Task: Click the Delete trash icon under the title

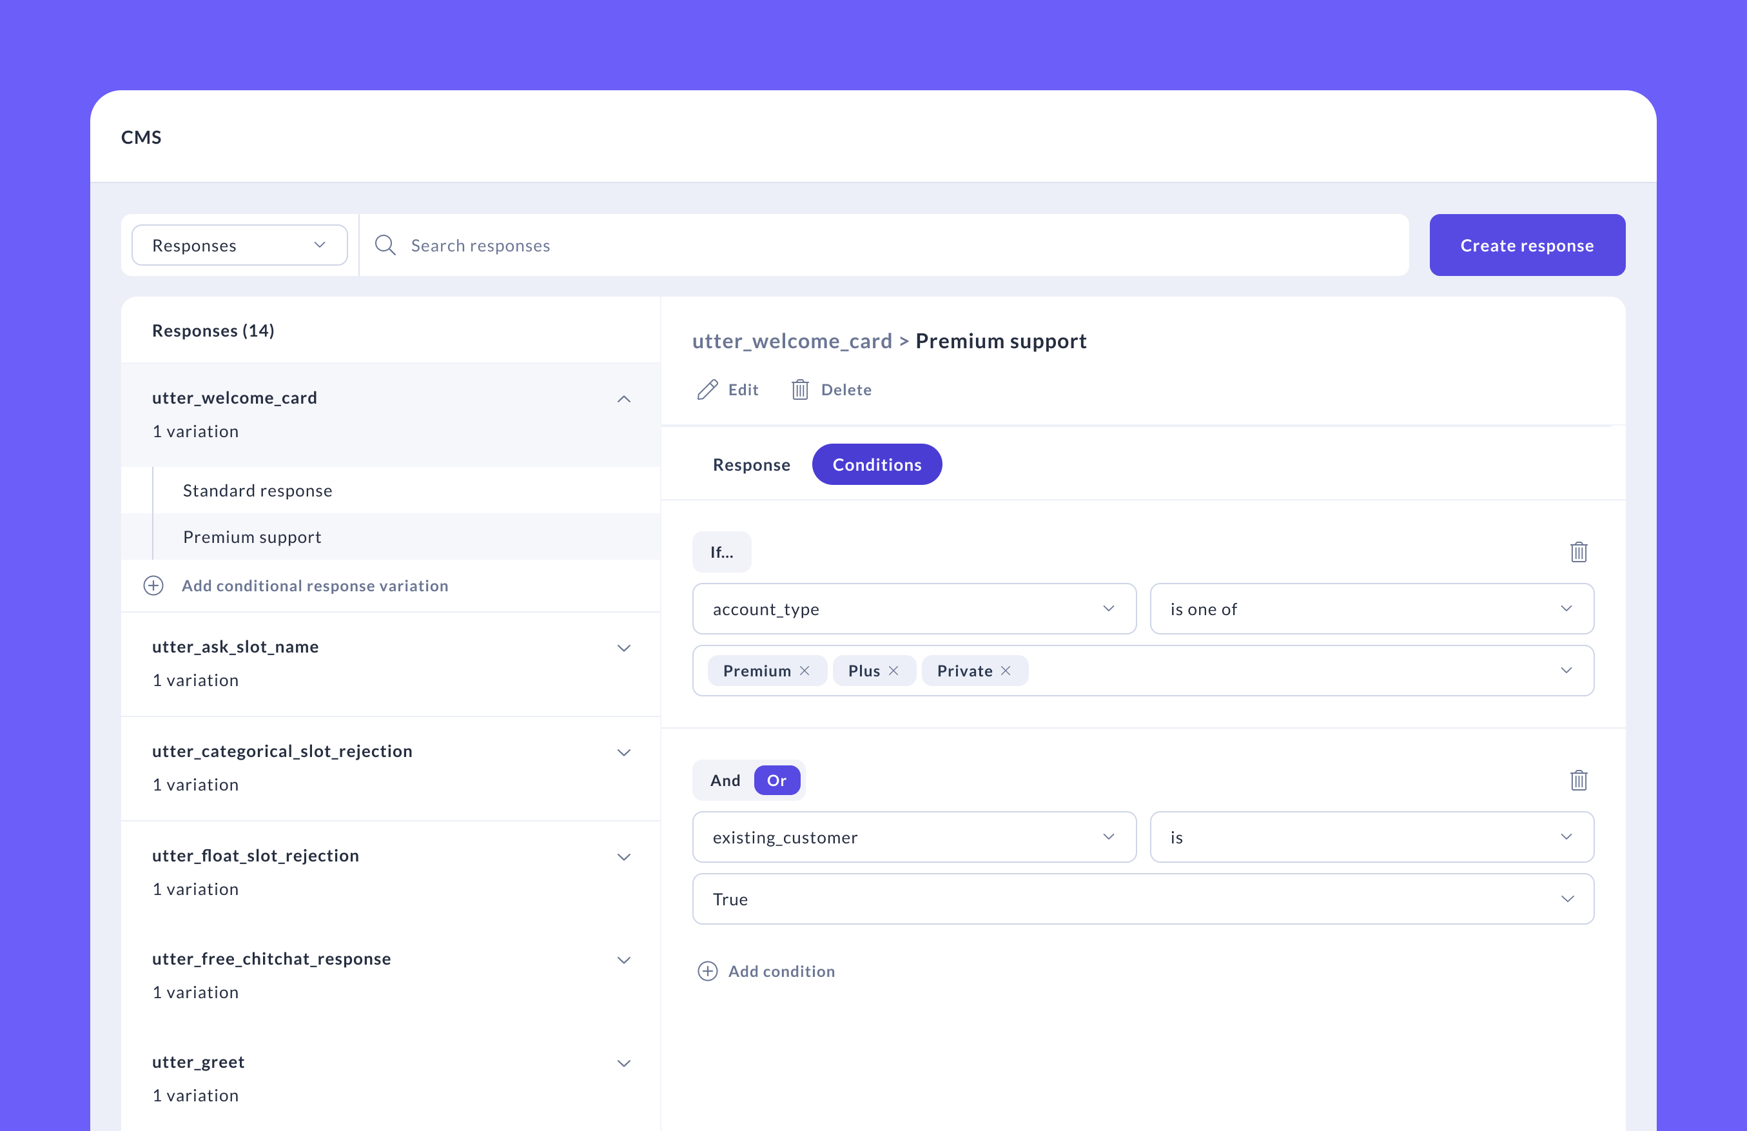Action: pyautogui.click(x=800, y=389)
